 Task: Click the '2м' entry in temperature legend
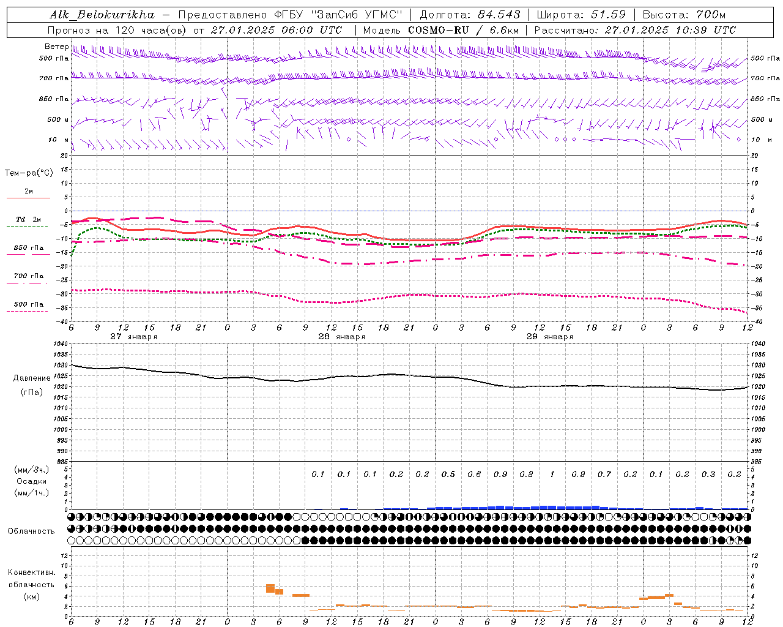29,192
